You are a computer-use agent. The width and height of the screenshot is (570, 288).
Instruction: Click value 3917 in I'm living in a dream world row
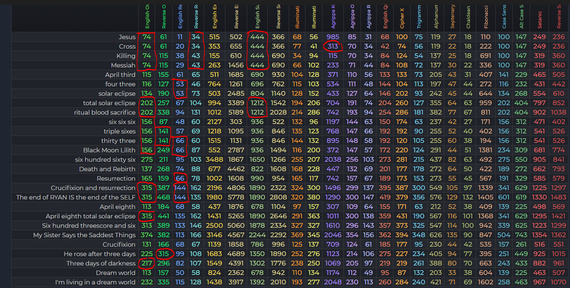[236, 282]
